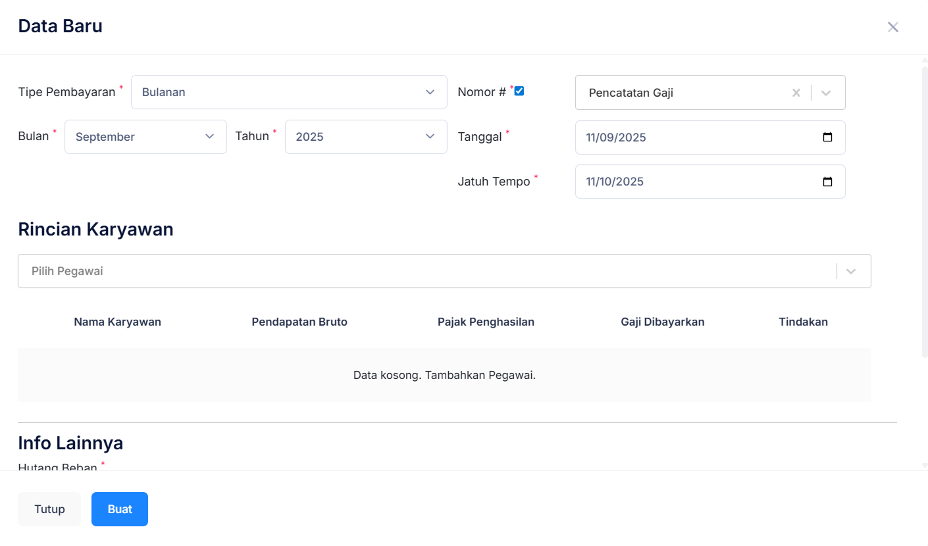The width and height of the screenshot is (928, 546).
Task: Open calendar picker icon for Jatuh Tempo
Action: [827, 182]
